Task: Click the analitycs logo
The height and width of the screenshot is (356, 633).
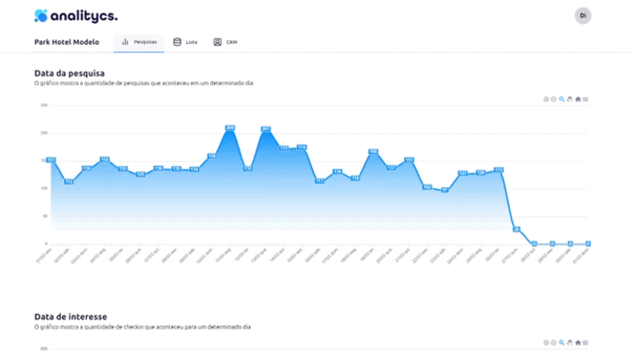Action: pyautogui.click(x=76, y=16)
